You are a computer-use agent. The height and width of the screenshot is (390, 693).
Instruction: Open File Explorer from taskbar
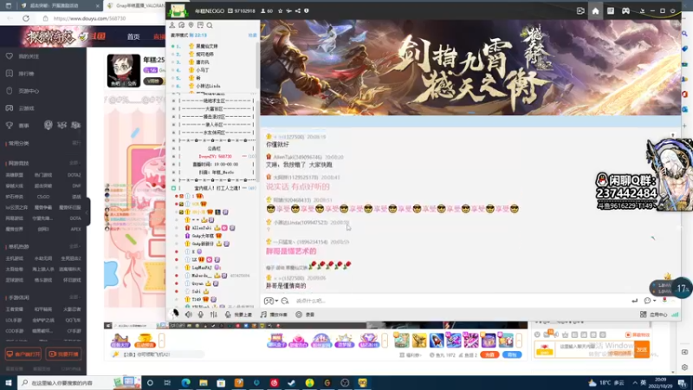[204, 382]
